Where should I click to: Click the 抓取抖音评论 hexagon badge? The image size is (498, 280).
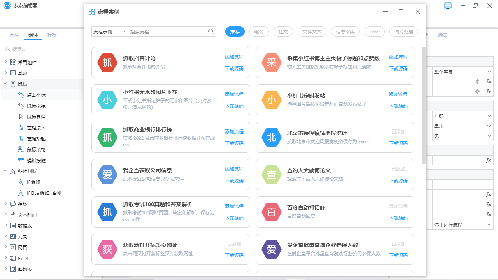[x=107, y=63]
